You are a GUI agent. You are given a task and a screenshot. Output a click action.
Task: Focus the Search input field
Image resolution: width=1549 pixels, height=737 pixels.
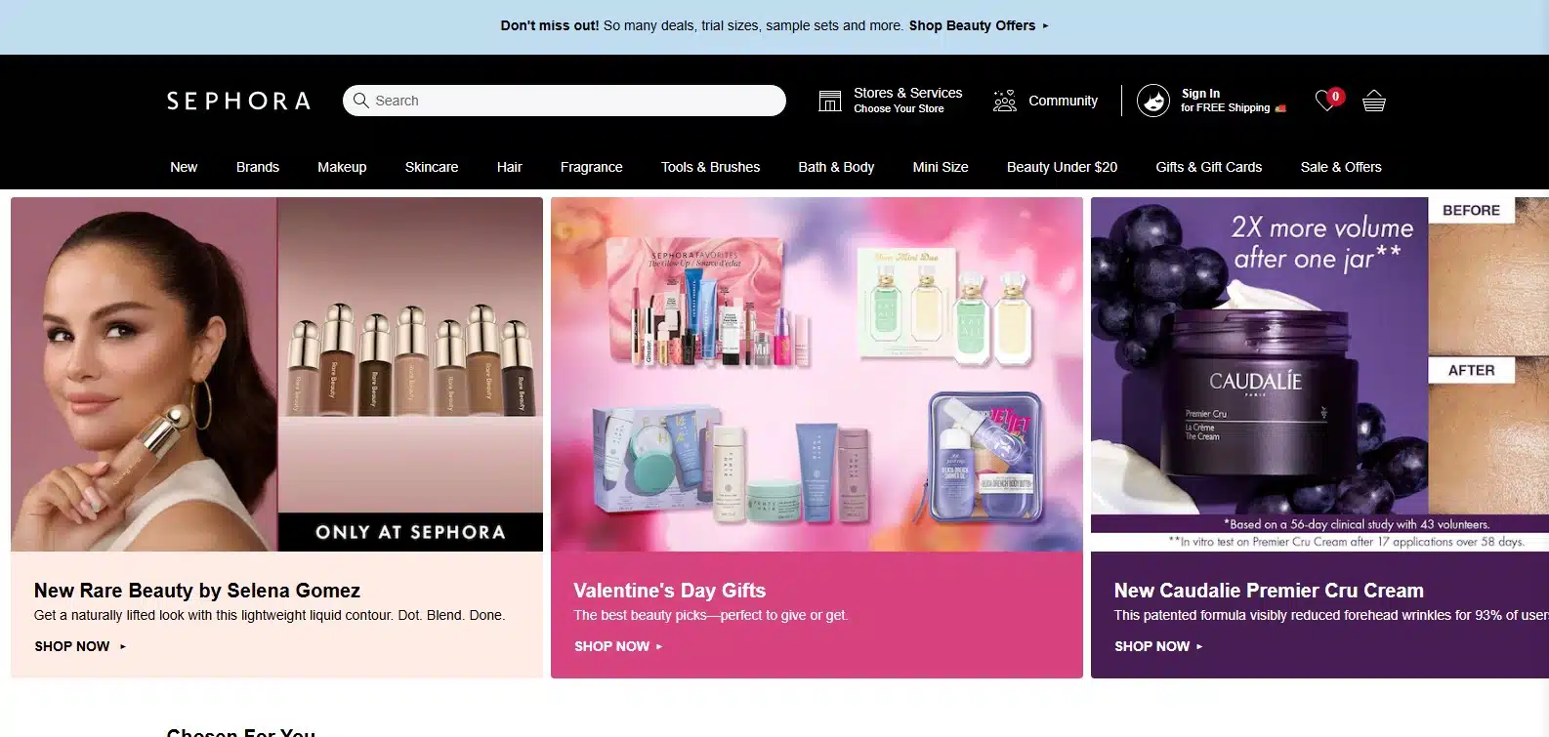(565, 101)
